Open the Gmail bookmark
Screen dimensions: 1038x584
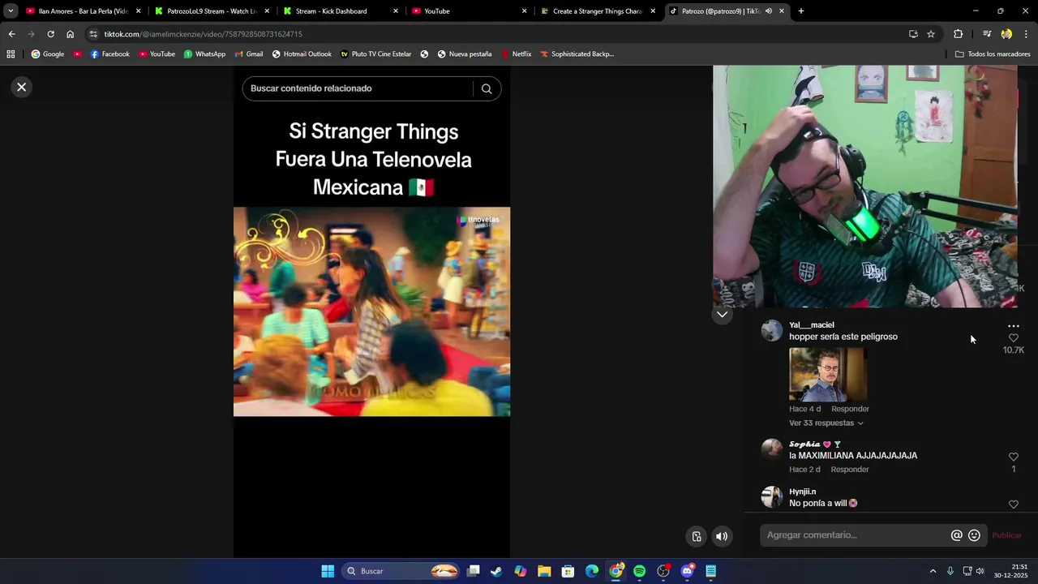tap(249, 54)
